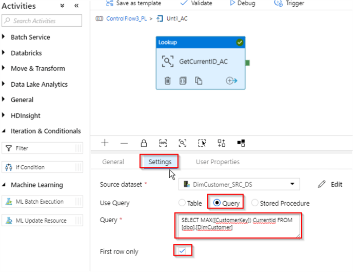Select the Query radio button
The width and height of the screenshot is (353, 272).
(217, 203)
